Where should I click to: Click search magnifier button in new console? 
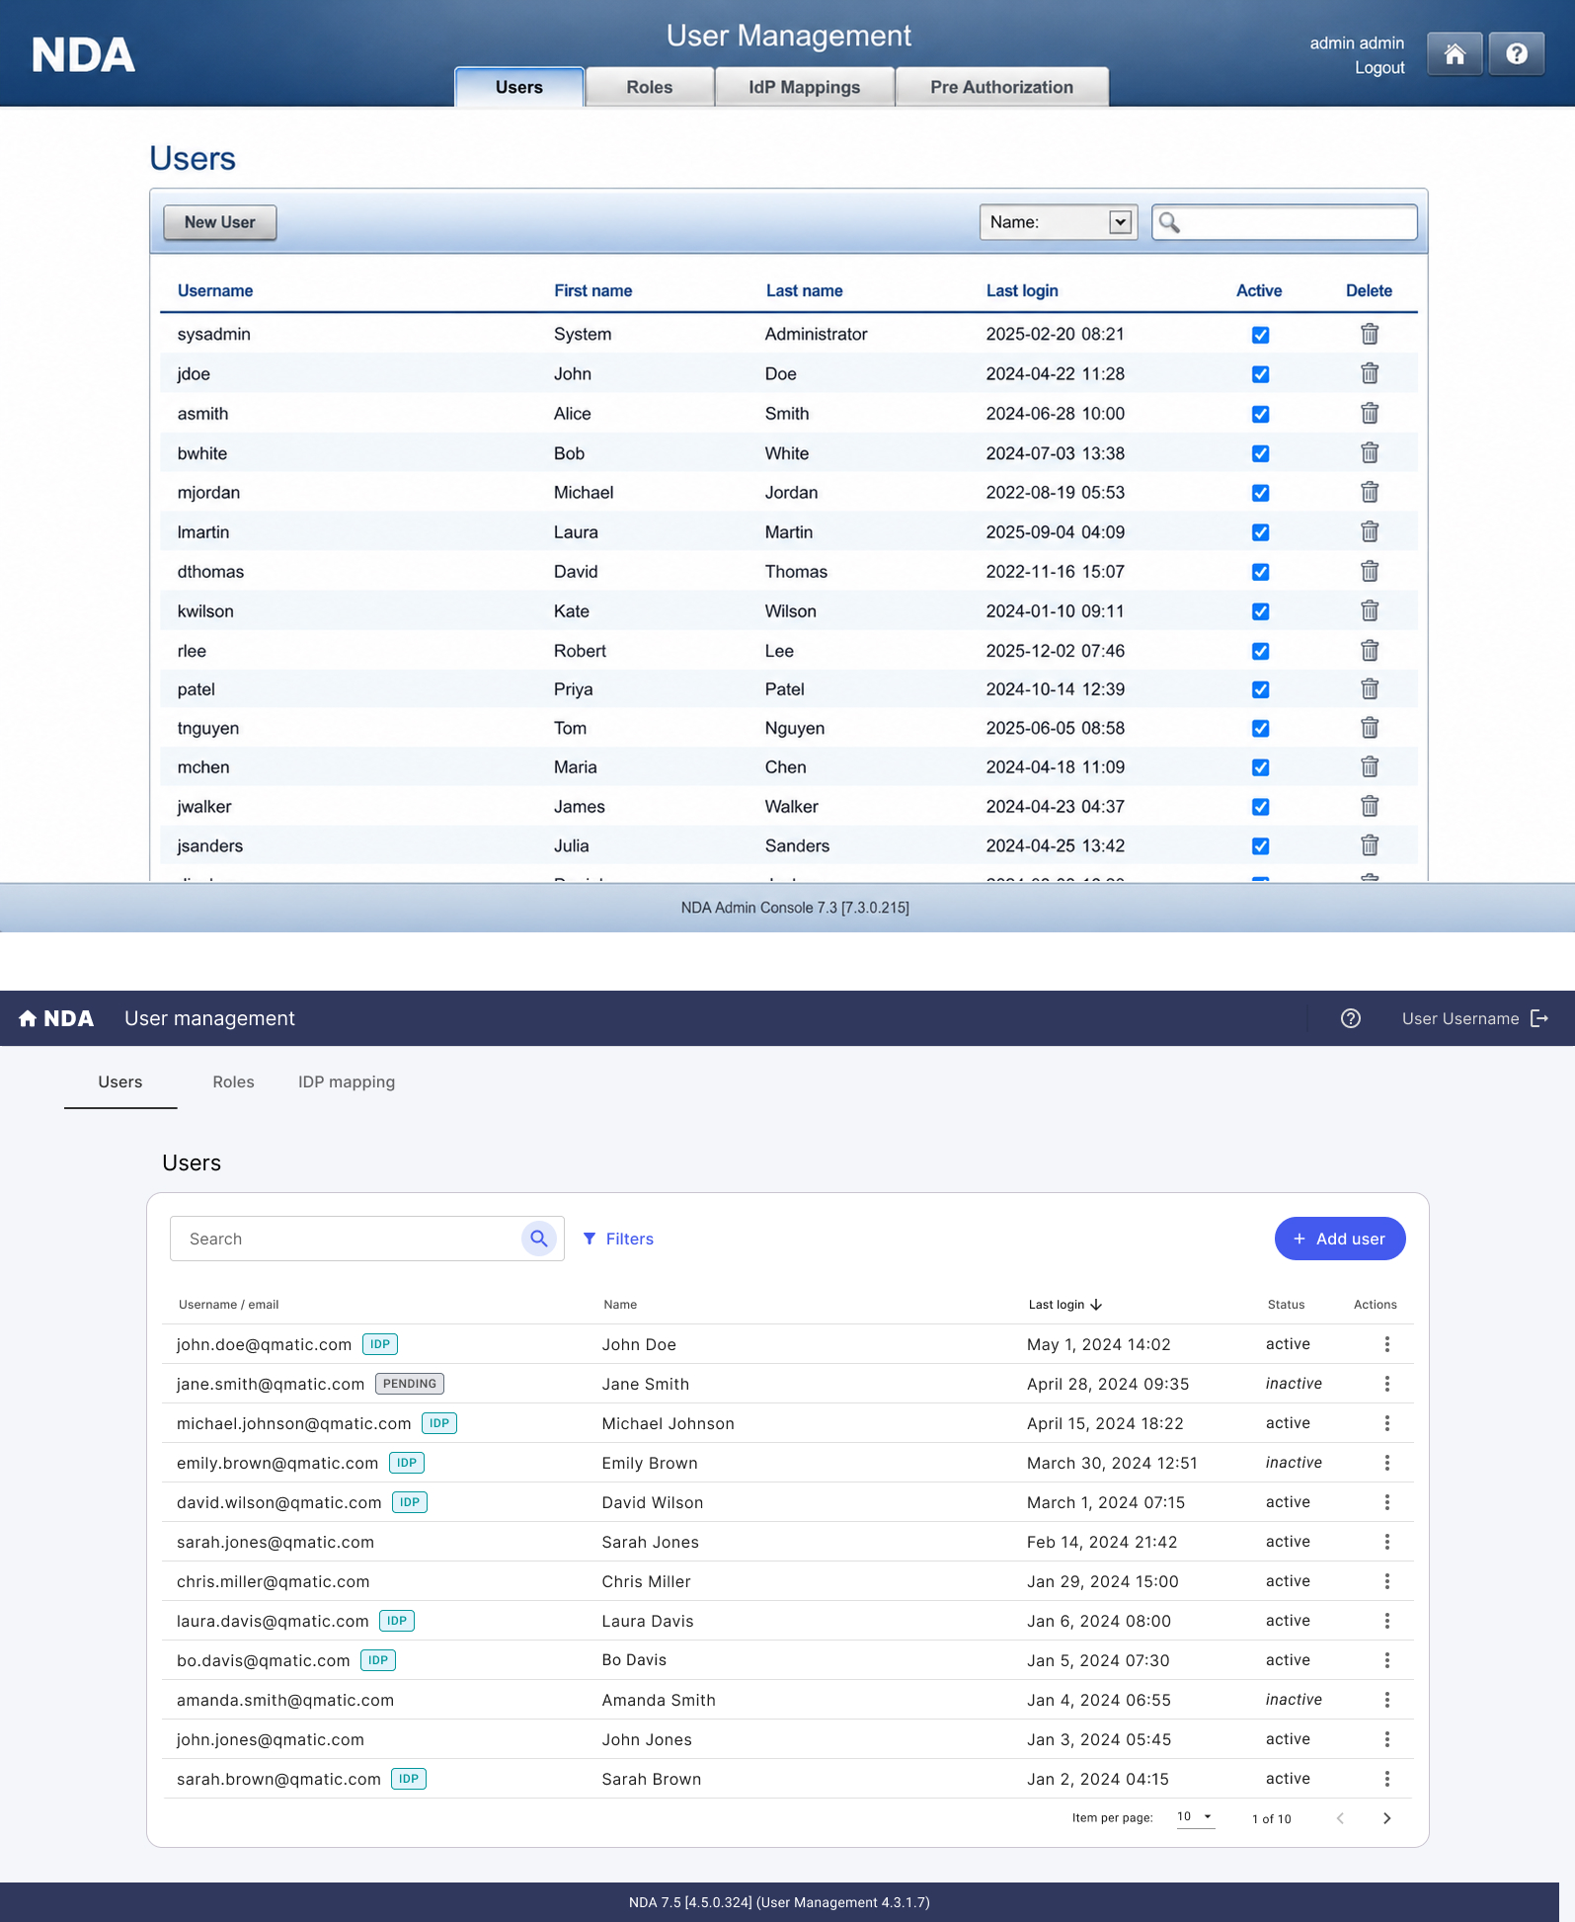click(x=539, y=1239)
